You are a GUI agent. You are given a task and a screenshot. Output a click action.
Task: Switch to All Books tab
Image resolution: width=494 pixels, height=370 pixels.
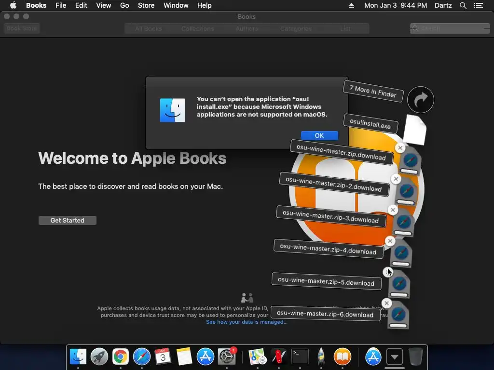click(149, 28)
